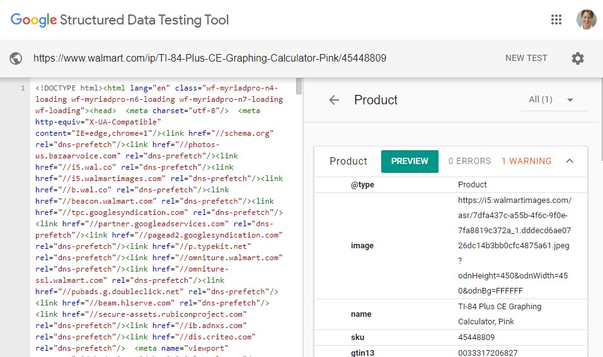Click the image property label

pos(362,245)
